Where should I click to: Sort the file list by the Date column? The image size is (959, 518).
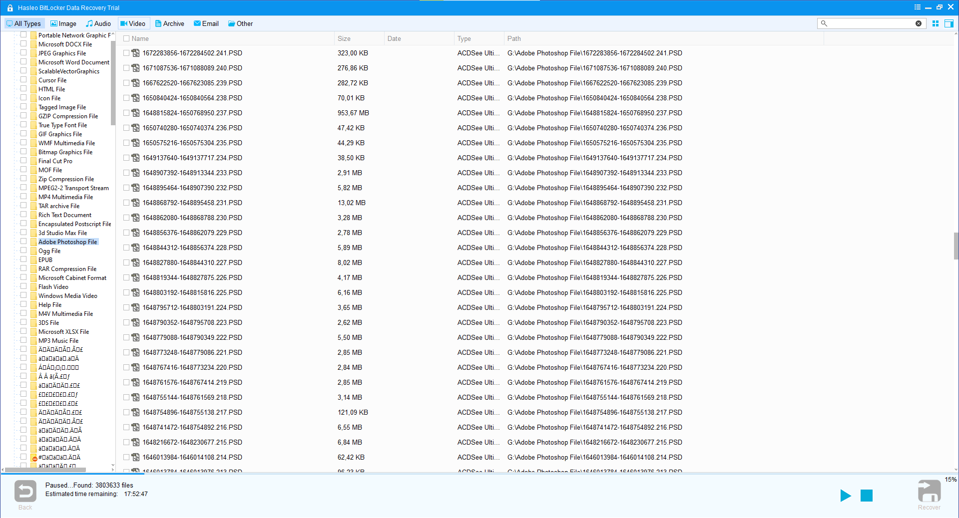point(420,38)
